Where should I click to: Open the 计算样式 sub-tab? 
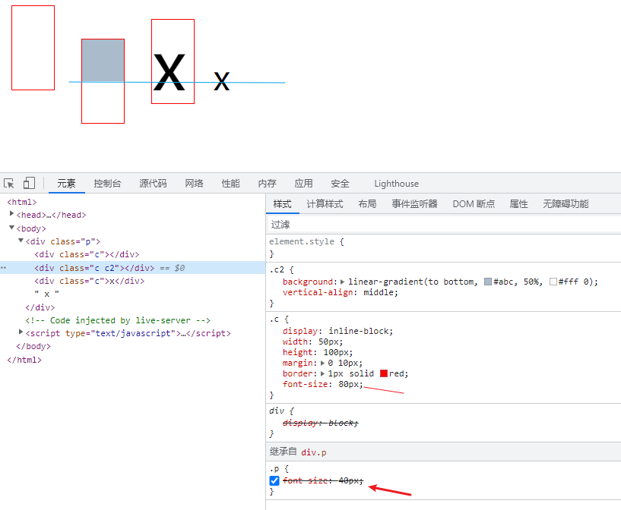click(x=325, y=204)
